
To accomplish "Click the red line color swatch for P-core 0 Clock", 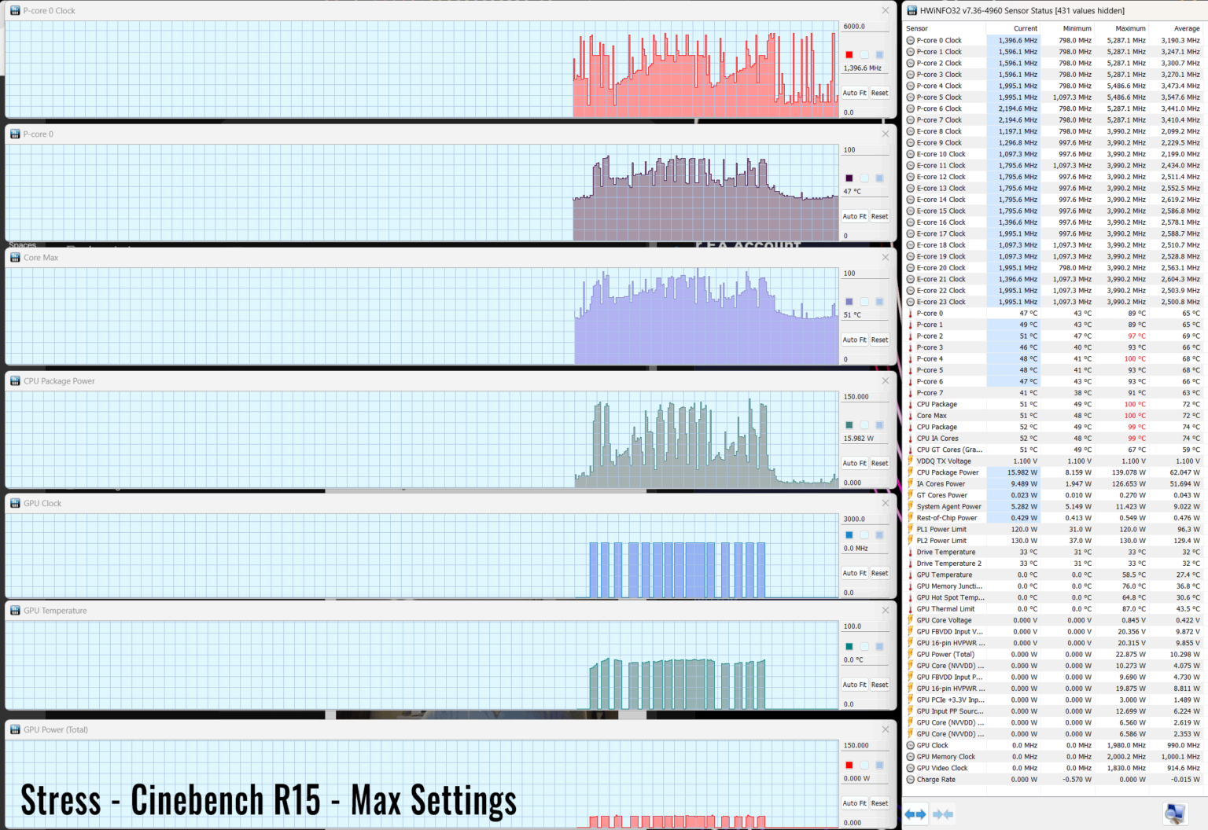I will 849,55.
